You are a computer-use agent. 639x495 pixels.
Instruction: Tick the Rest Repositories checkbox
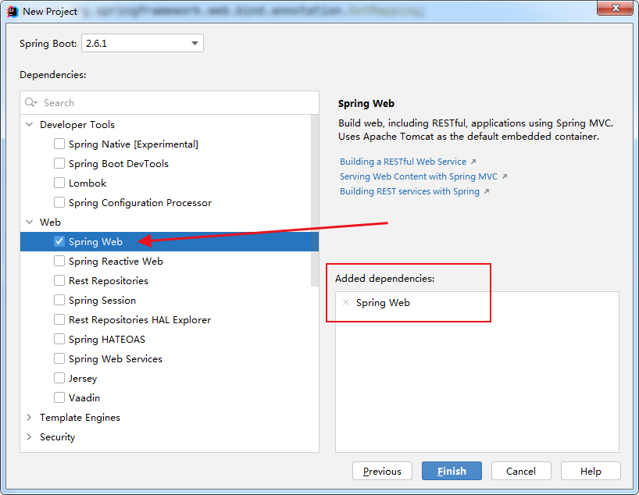(59, 281)
